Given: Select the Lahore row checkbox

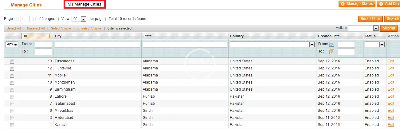Looking at the screenshot, I should tap(12, 97).
